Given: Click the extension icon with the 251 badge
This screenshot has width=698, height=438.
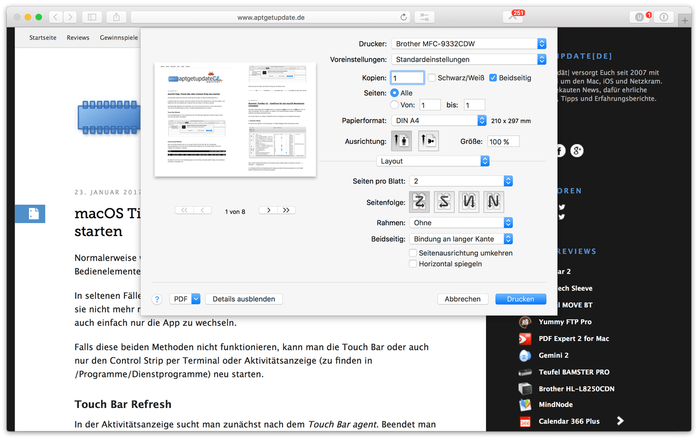Looking at the screenshot, I should tap(513, 17).
